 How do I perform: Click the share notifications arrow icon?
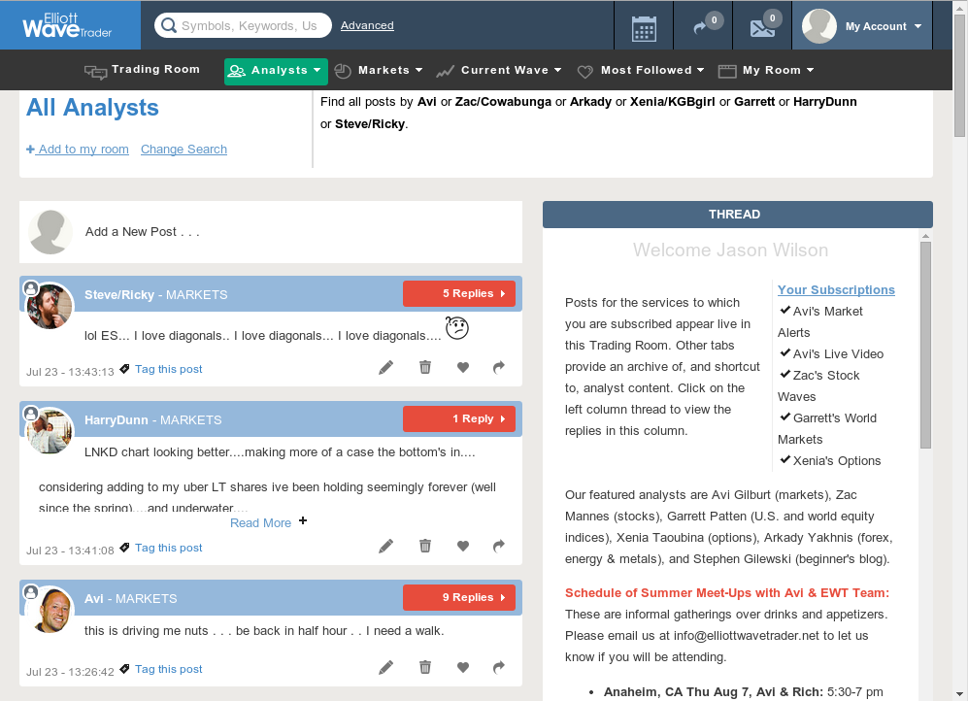coord(700,27)
